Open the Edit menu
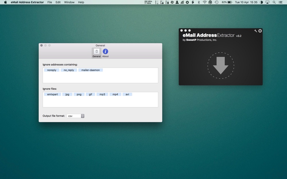Screen dimensions: 287x179 pyautogui.click(x=58, y=2)
